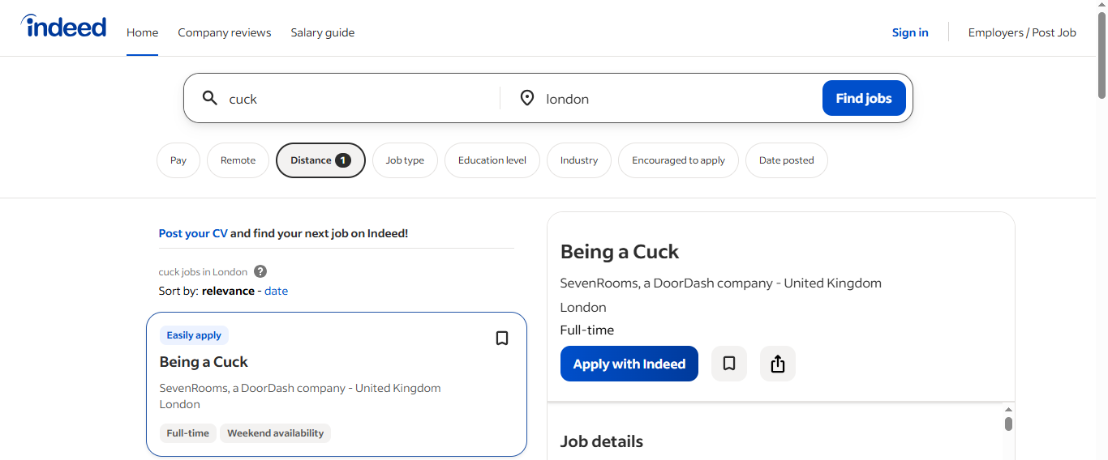Screen dimensions: 1108x460
Task: Click the location pin icon
Action: (x=527, y=98)
